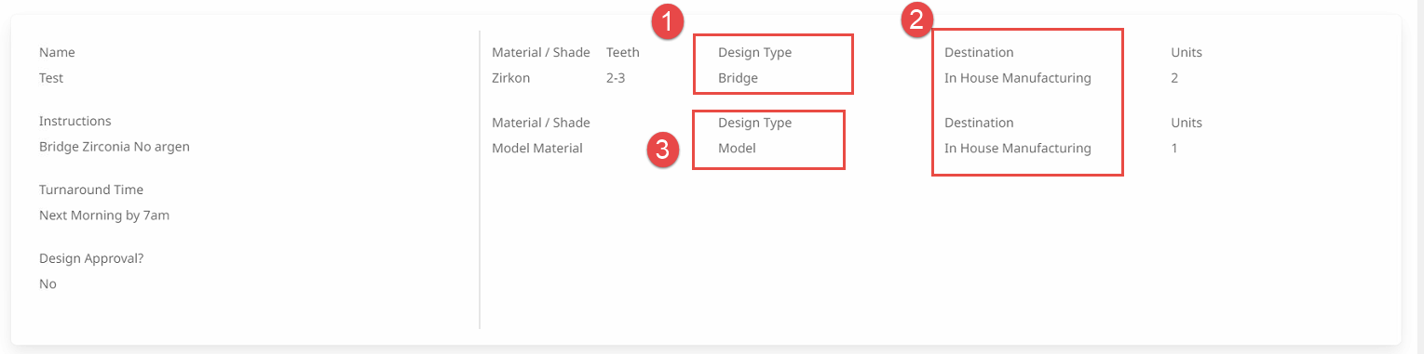Click the Turnaround Time label

click(91, 190)
